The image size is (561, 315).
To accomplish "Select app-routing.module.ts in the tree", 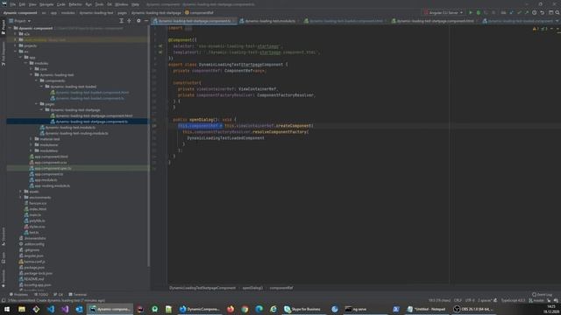I will coord(50,185).
